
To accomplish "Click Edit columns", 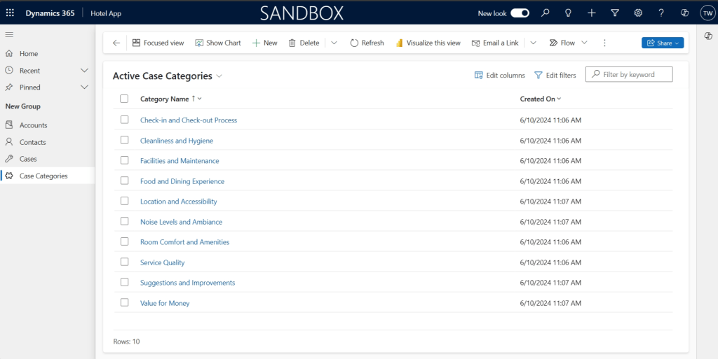I will [499, 76].
